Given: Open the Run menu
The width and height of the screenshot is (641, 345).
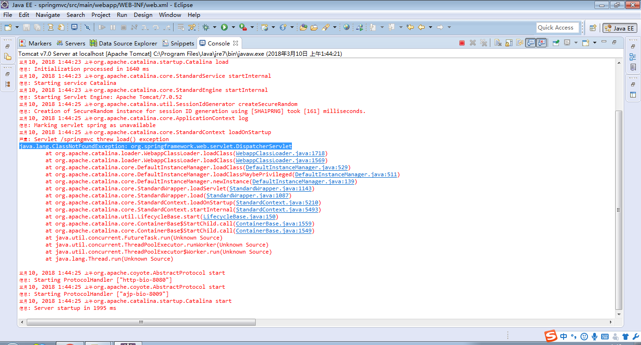Looking at the screenshot, I should click(x=122, y=15).
